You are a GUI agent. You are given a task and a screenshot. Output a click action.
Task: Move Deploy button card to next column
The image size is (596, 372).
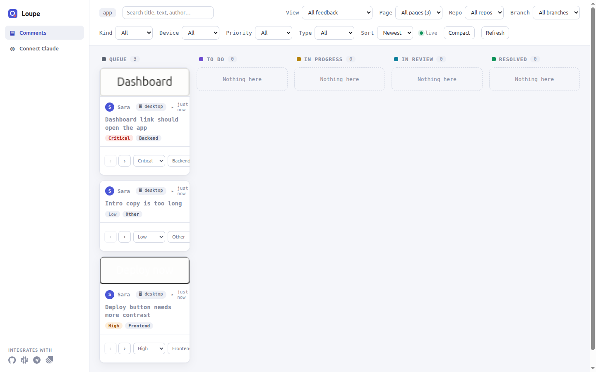pyautogui.click(x=125, y=348)
